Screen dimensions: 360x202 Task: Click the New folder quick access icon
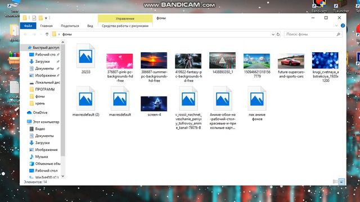click(40, 18)
